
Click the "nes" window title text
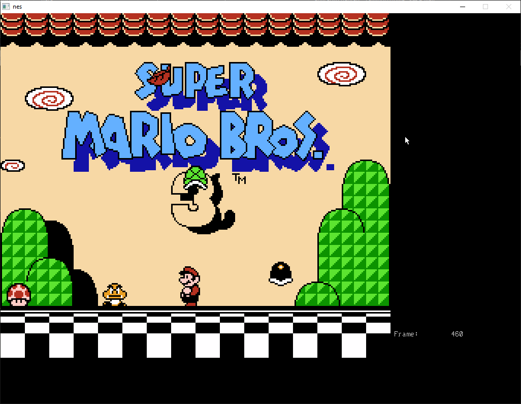click(x=17, y=7)
